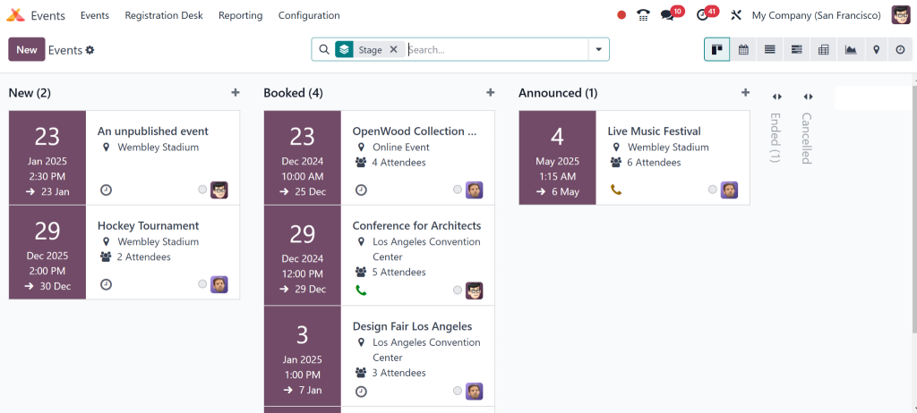Click user avatar on Live Music Festival card
The height and width of the screenshot is (413, 917).
[x=729, y=190]
